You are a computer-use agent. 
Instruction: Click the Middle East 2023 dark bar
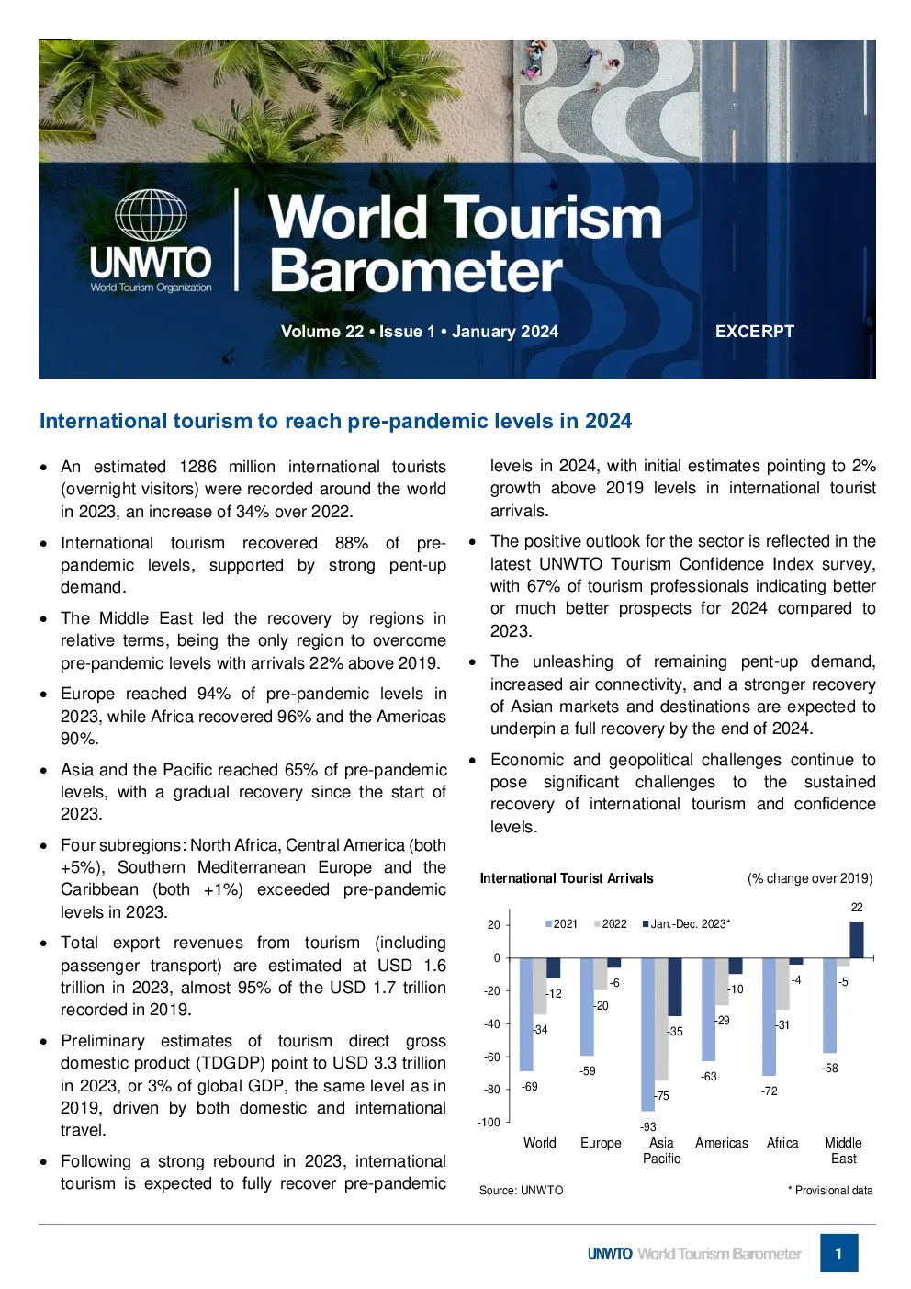point(857,940)
